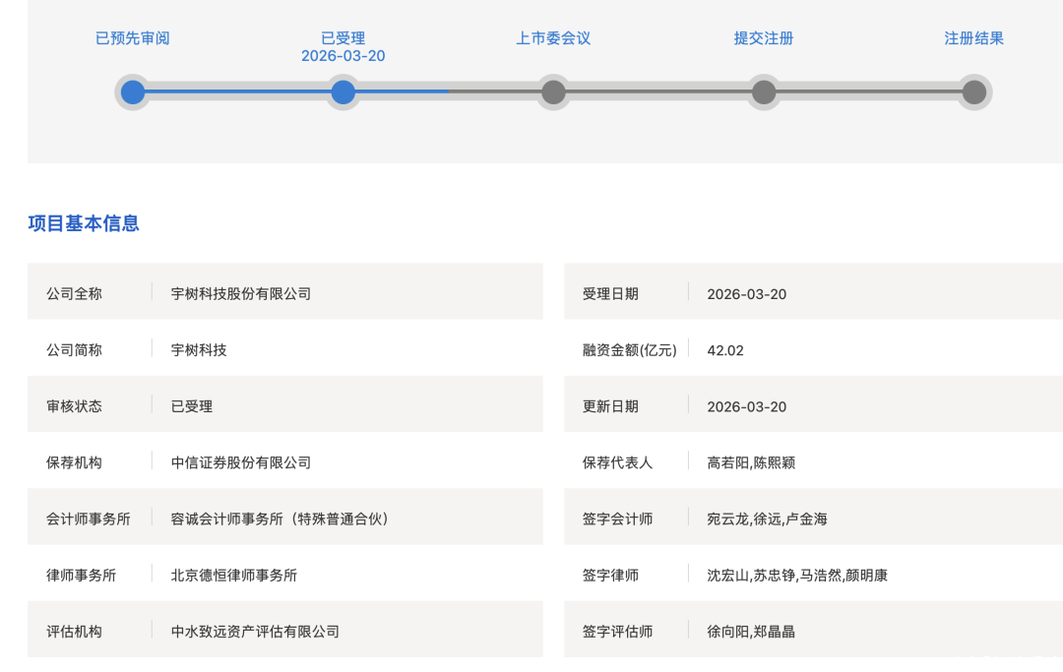Open the 上市委会议 stage label
This screenshot has width=1063, height=672.
click(553, 38)
